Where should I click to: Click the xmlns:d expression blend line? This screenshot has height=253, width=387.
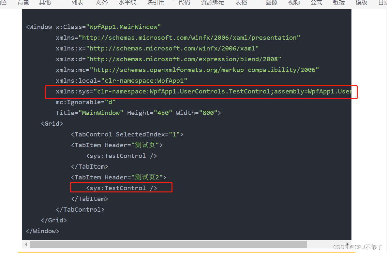pos(168,59)
